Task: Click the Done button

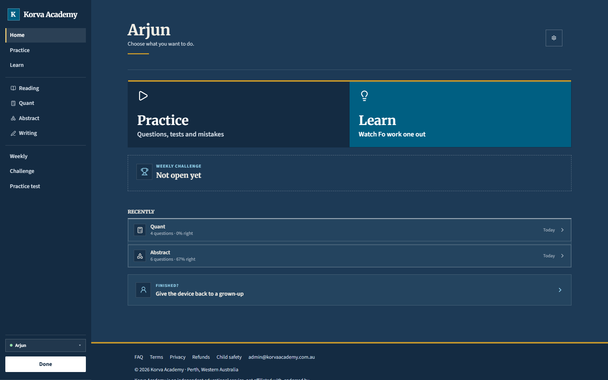Action: pos(46,364)
